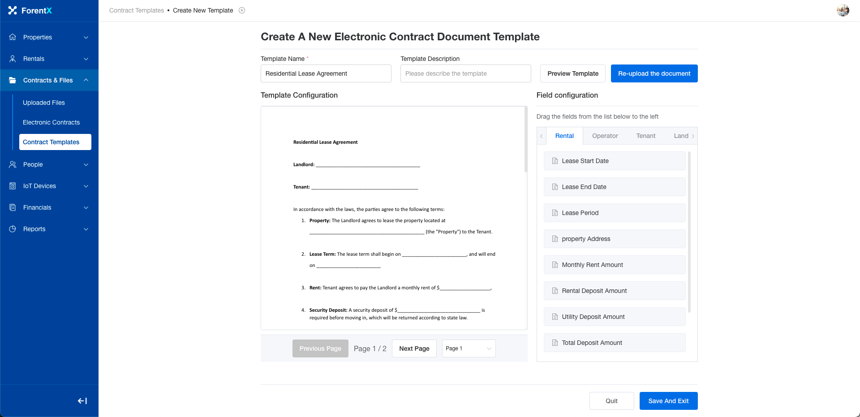Go to Next Page of document
The width and height of the screenshot is (860, 417).
click(414, 348)
